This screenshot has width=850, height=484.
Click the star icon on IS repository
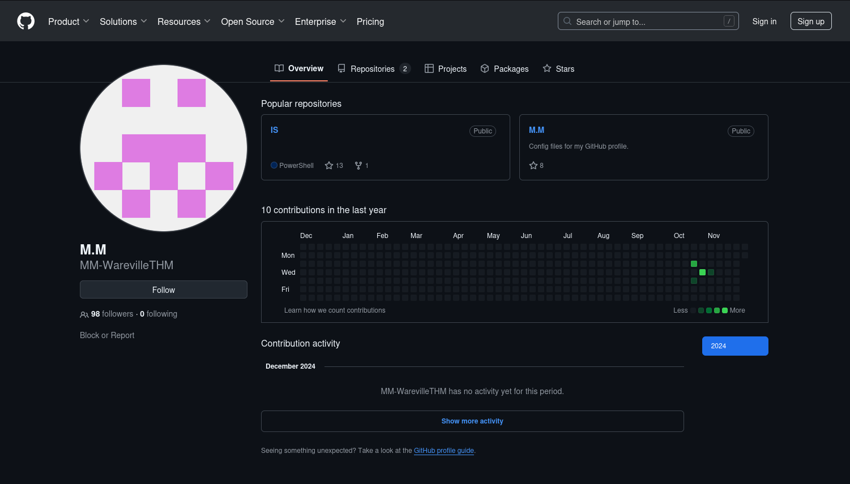tap(329, 166)
